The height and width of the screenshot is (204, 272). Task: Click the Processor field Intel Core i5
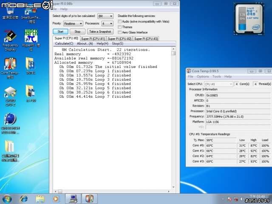(x=238, y=111)
